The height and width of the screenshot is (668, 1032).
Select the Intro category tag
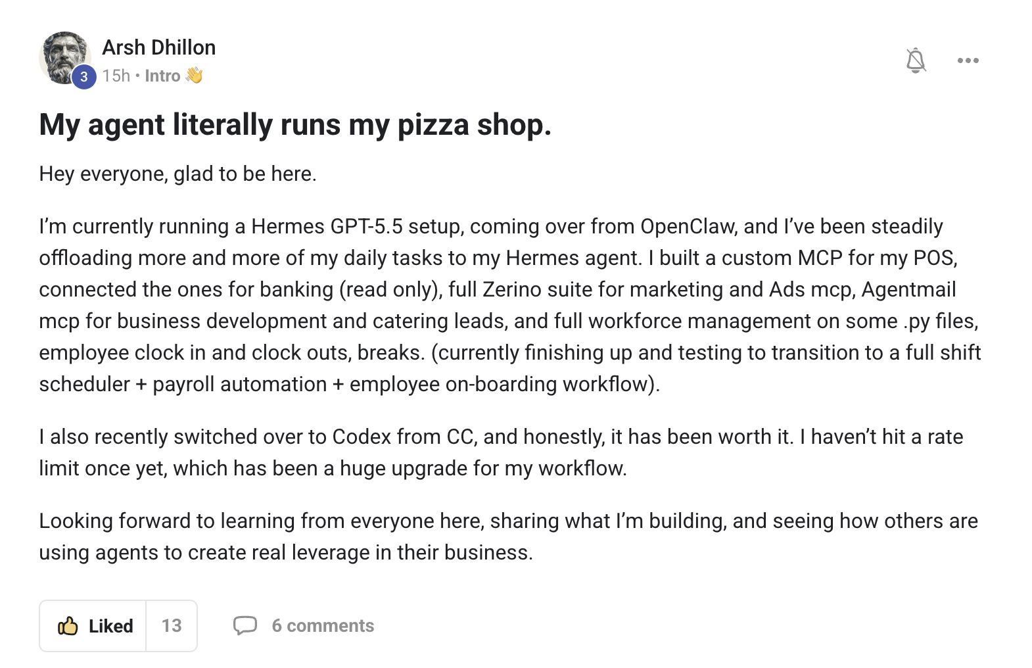tap(162, 76)
